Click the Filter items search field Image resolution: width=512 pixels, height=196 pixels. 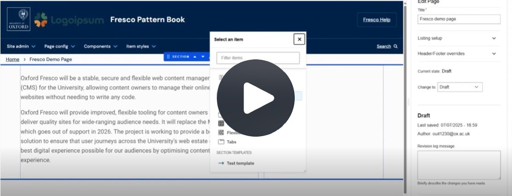pos(258,58)
